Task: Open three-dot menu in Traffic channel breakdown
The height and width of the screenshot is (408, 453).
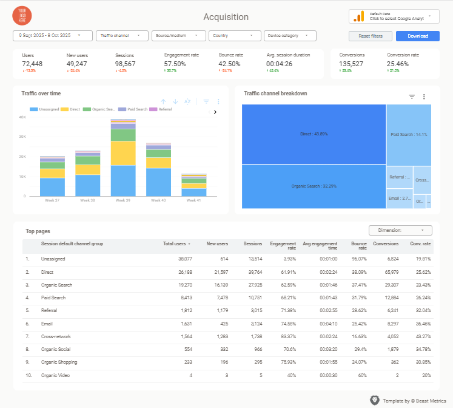Action: pos(424,97)
